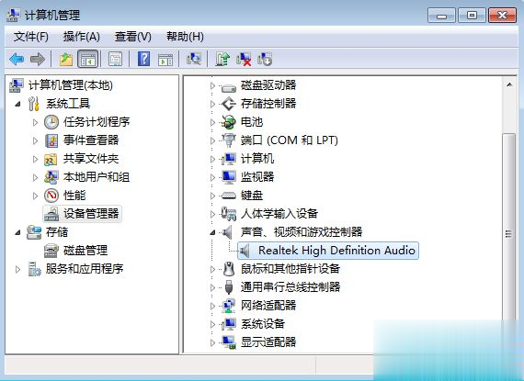Click the 网络适配器 network icon
524x381 pixels.
tap(229, 306)
